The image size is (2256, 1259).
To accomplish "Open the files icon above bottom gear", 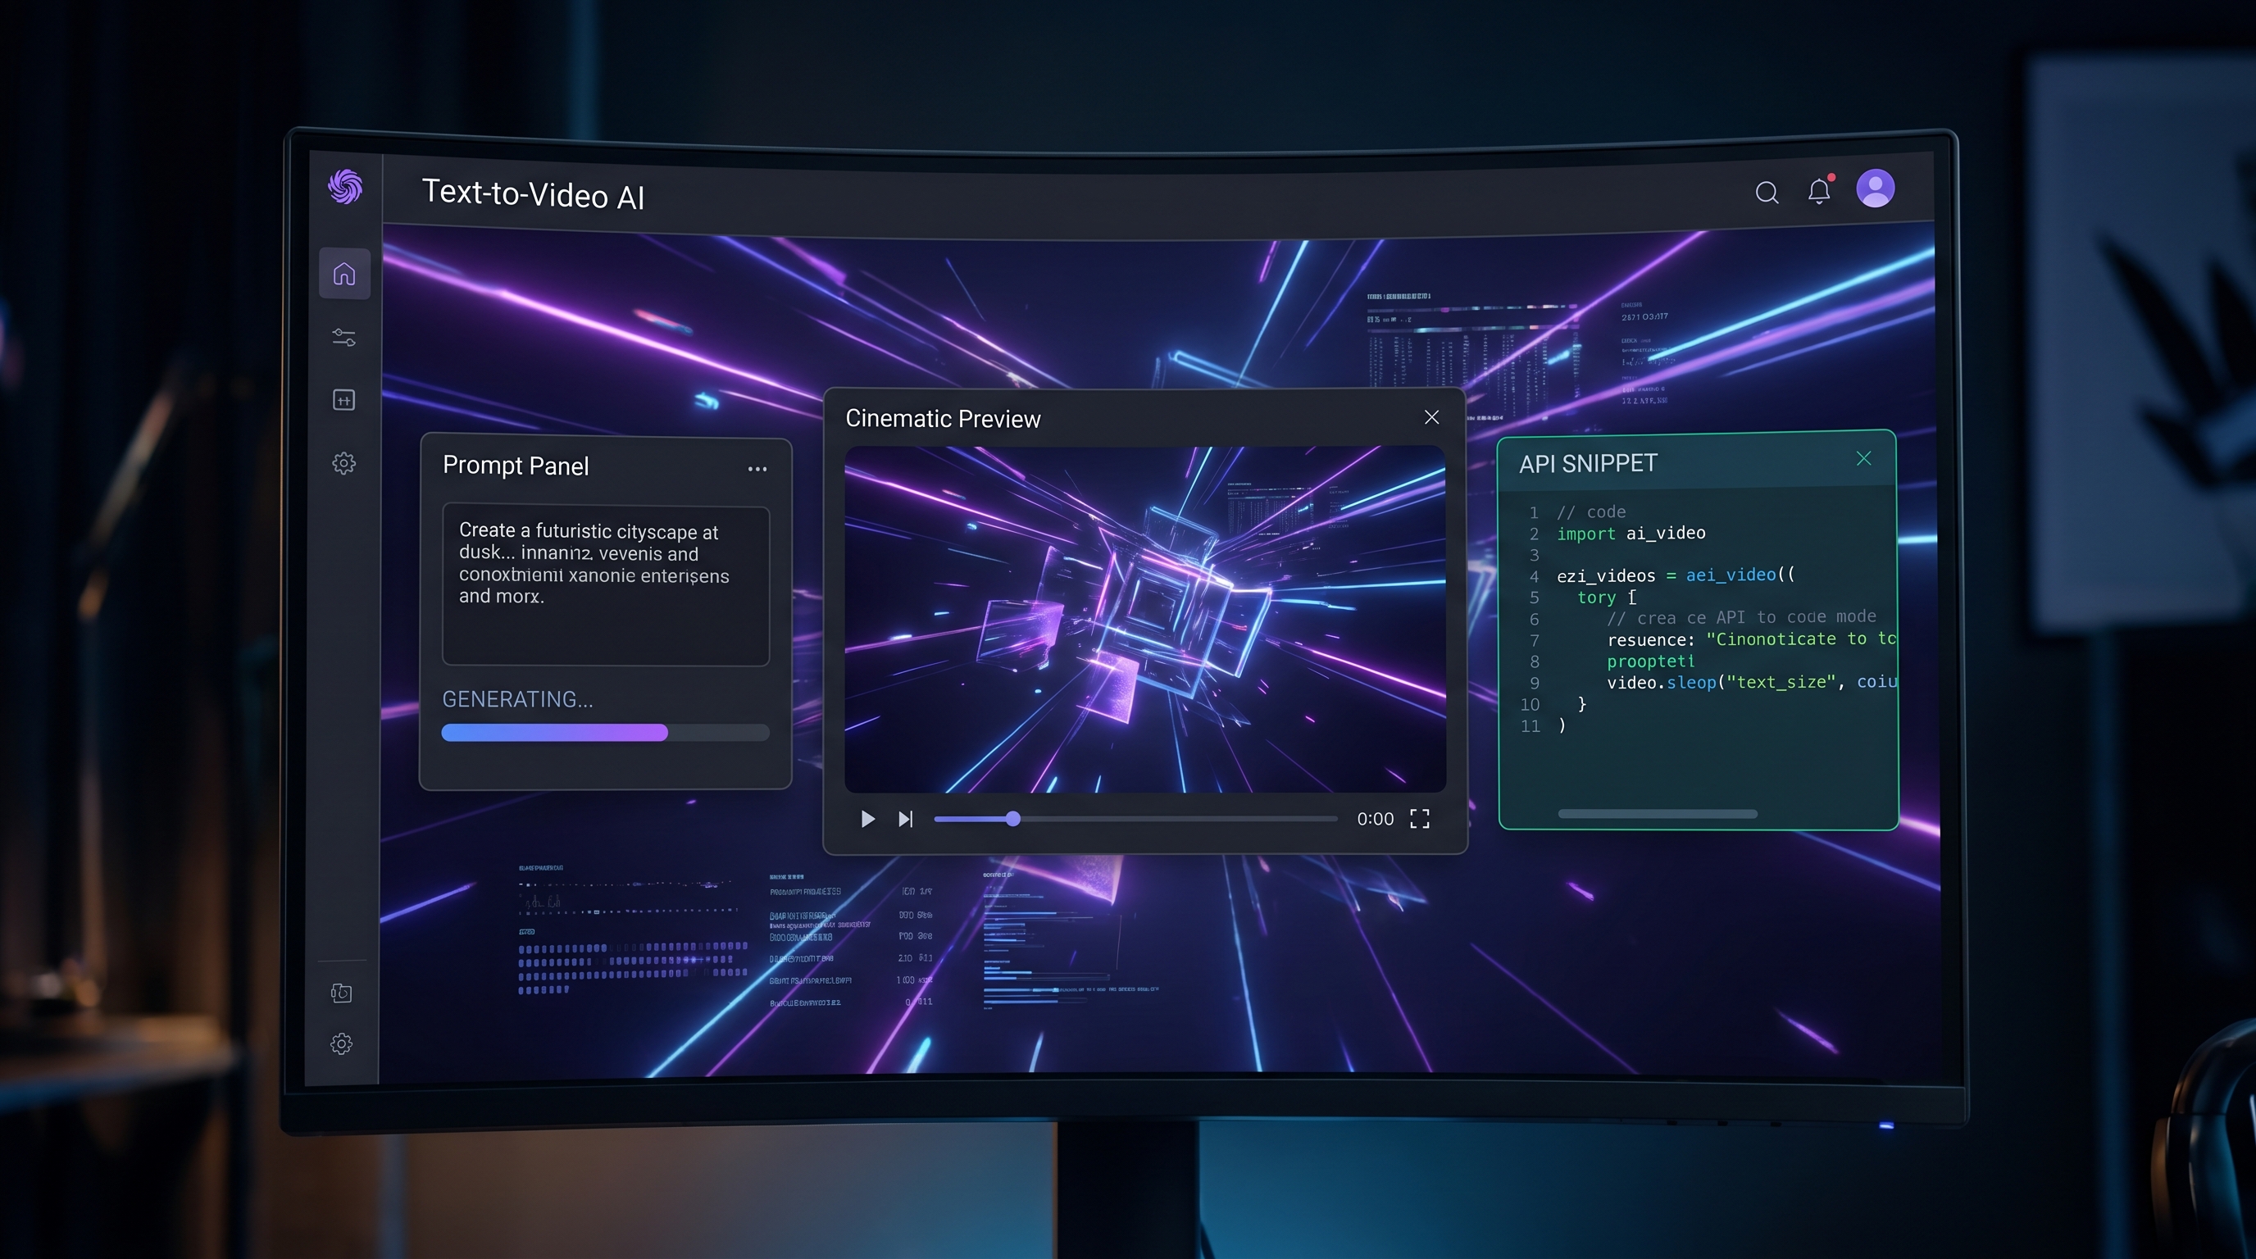I will pyautogui.click(x=342, y=992).
